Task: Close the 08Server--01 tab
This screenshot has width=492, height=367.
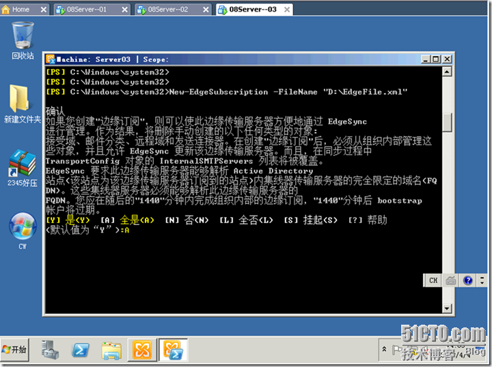Action: point(124,10)
